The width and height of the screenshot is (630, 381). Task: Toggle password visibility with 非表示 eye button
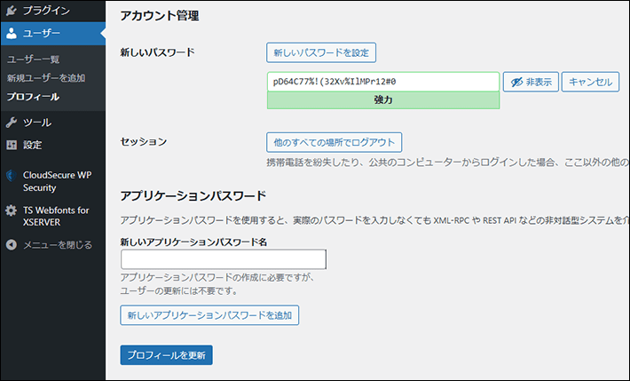point(530,82)
